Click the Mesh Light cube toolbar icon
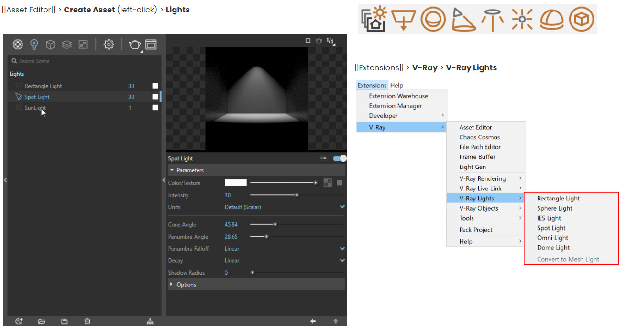This screenshot has width=627, height=333. click(x=582, y=19)
